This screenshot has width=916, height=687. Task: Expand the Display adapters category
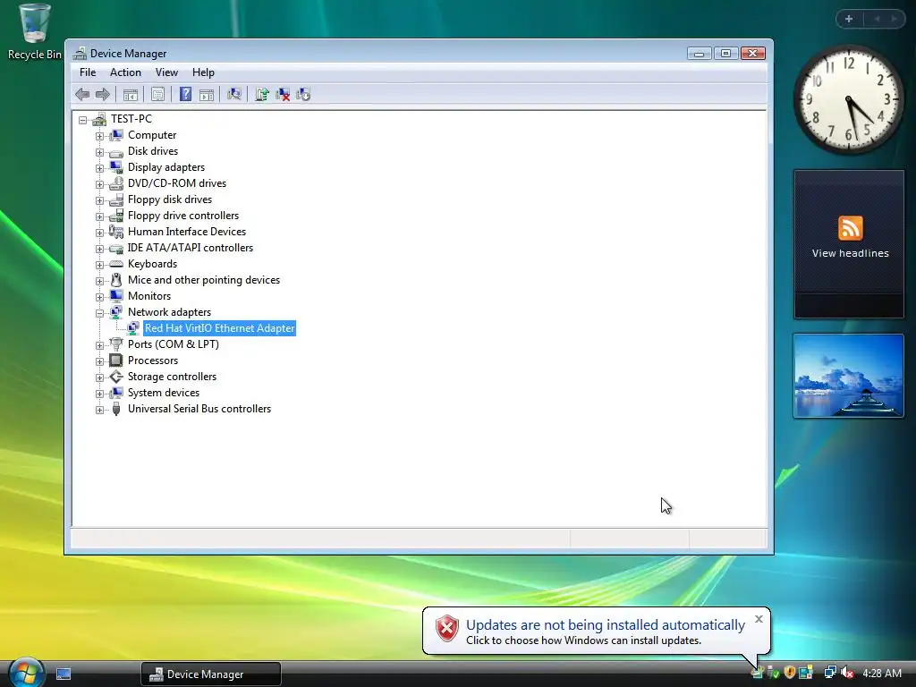(99, 168)
